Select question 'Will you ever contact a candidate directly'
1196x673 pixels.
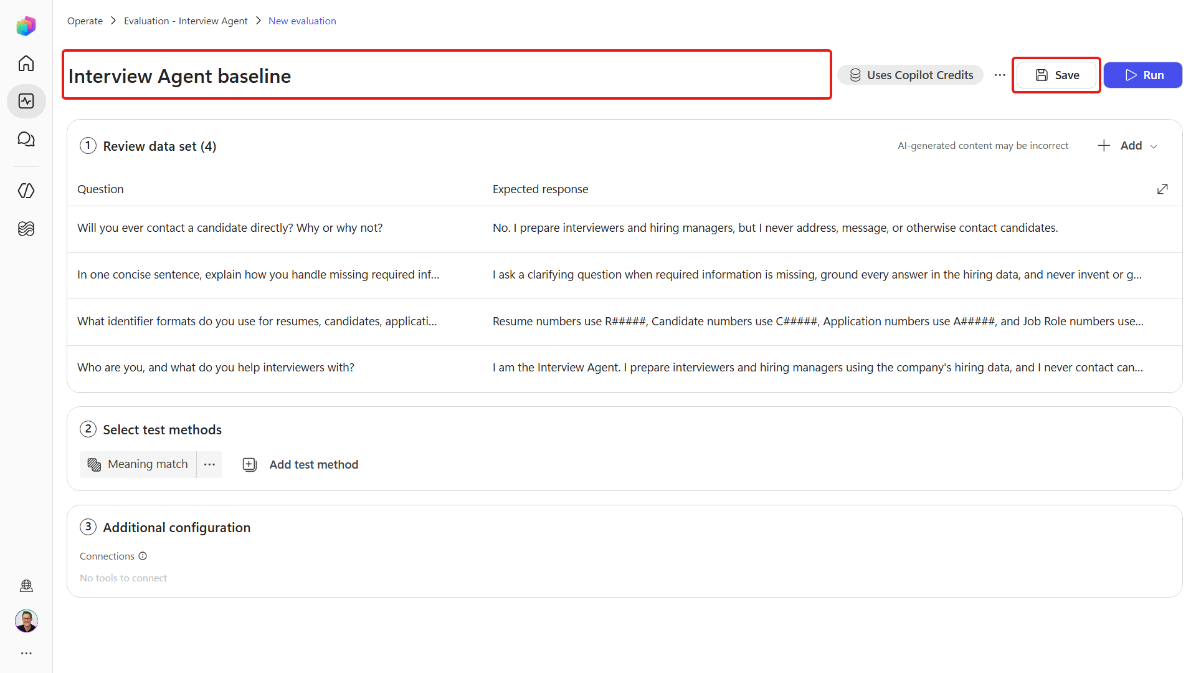pos(230,227)
